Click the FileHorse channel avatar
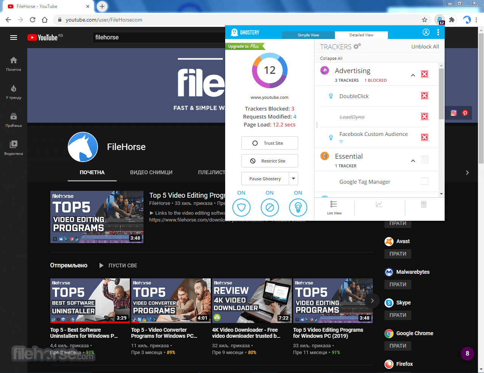Image resolution: width=484 pixels, height=373 pixels. (83, 147)
